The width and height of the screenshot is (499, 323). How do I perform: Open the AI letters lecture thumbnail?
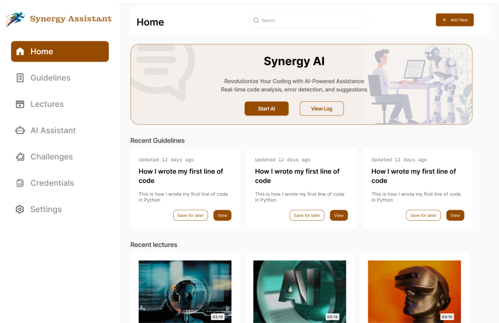[x=299, y=291]
